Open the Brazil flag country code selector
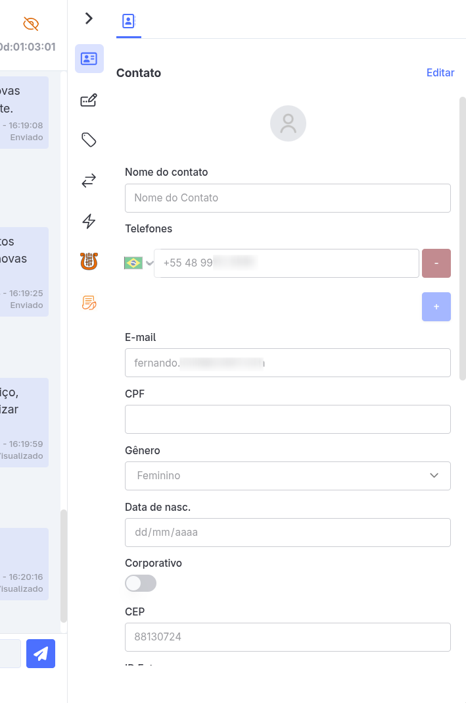Viewport: 466px width, 703px height. point(138,263)
